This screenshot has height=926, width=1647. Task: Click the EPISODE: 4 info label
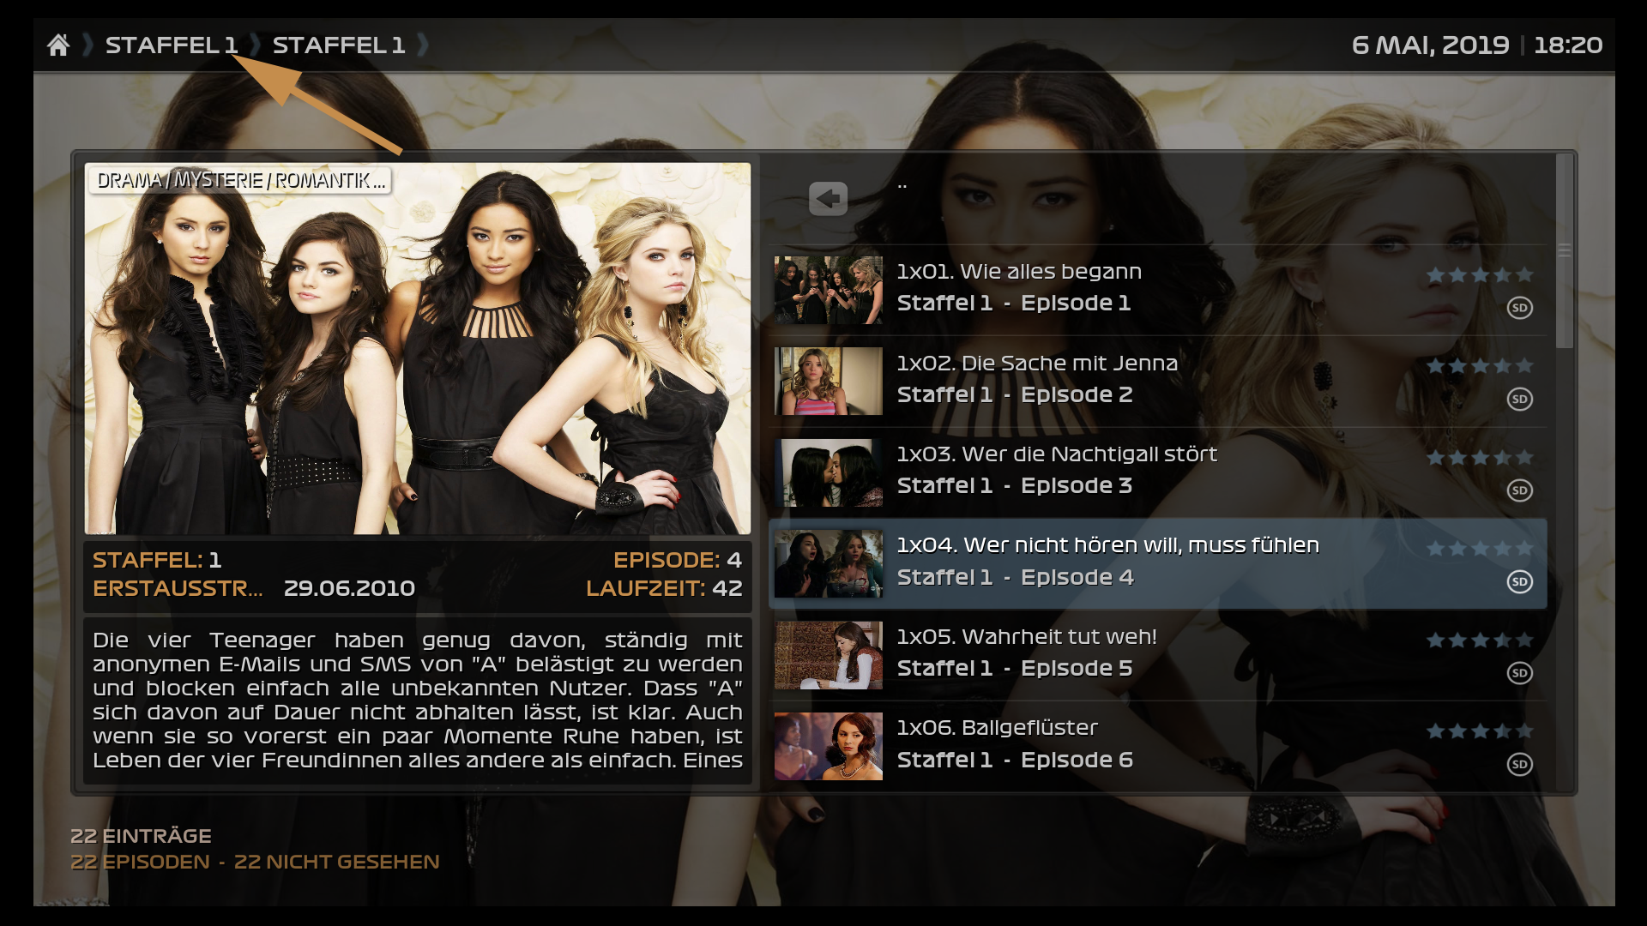pyautogui.click(x=678, y=561)
